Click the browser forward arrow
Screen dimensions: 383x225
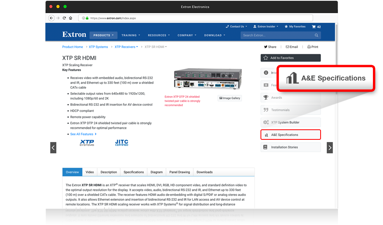click(58, 18)
